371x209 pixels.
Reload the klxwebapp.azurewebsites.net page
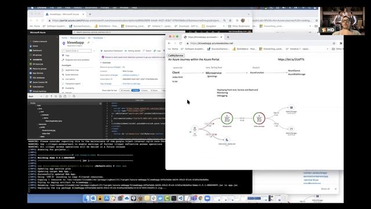tap(180, 44)
